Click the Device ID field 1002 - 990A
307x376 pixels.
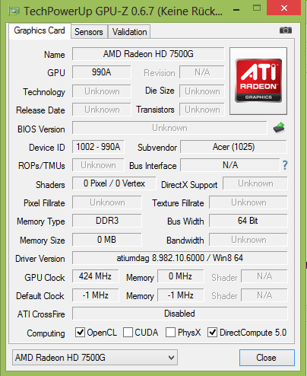[x=98, y=147]
